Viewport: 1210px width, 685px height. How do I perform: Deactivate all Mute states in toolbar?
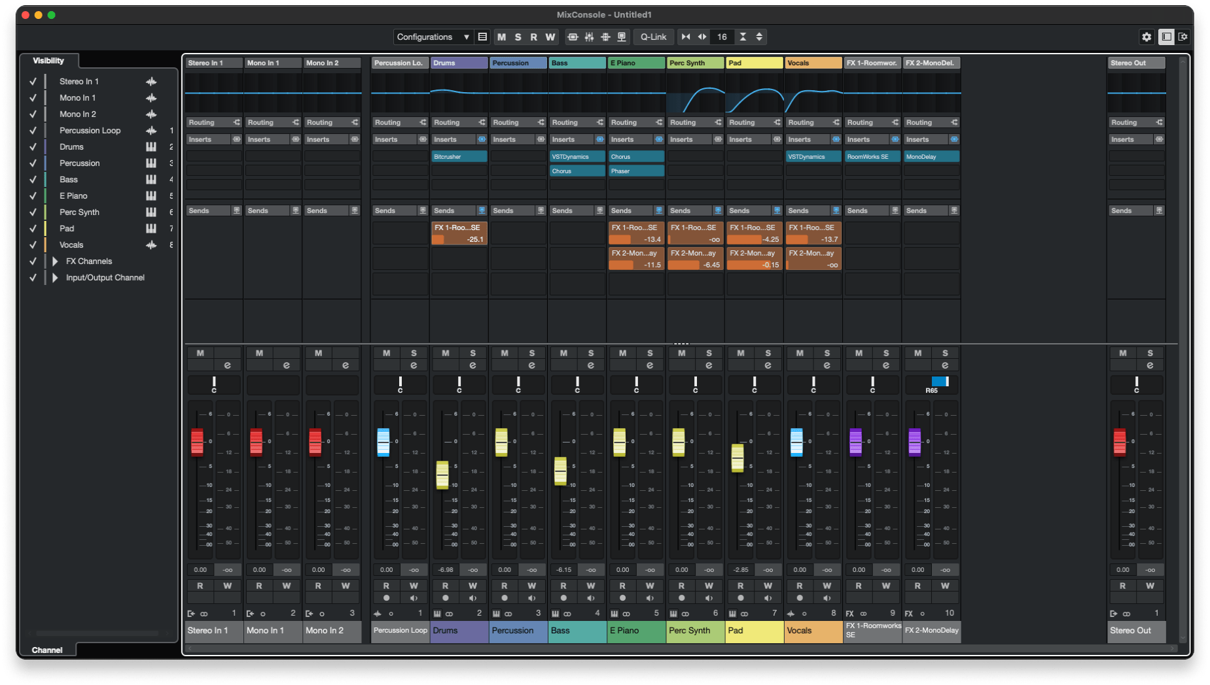(501, 37)
